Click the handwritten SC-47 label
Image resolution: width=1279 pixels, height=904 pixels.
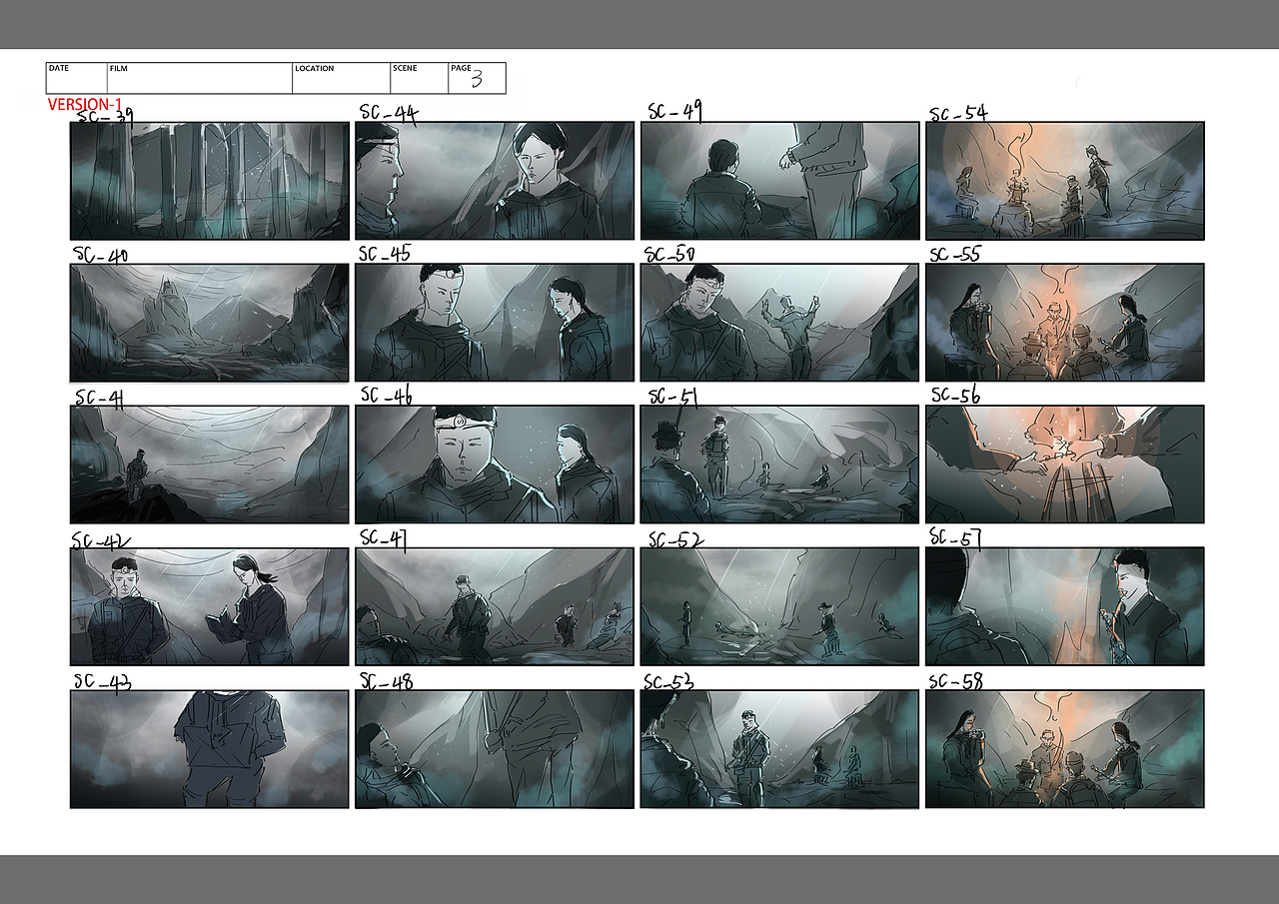point(383,538)
